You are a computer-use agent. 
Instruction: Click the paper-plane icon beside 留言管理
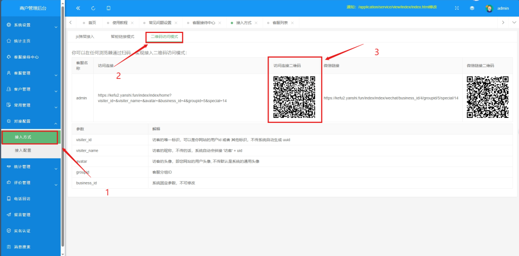point(9,215)
